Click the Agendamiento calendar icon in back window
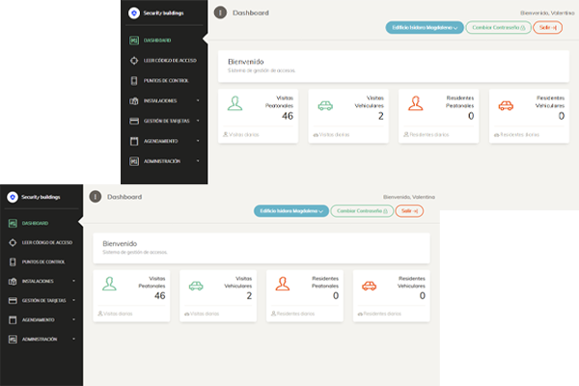This screenshot has width=579, height=386. pyautogui.click(x=134, y=141)
